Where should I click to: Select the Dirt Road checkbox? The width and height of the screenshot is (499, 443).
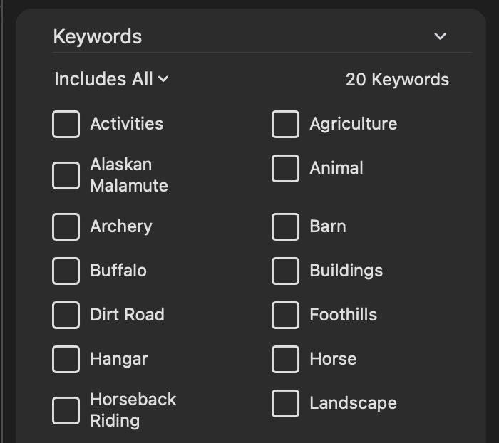66,315
